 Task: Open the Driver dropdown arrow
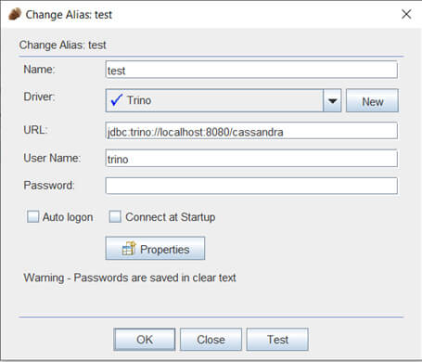click(x=332, y=100)
